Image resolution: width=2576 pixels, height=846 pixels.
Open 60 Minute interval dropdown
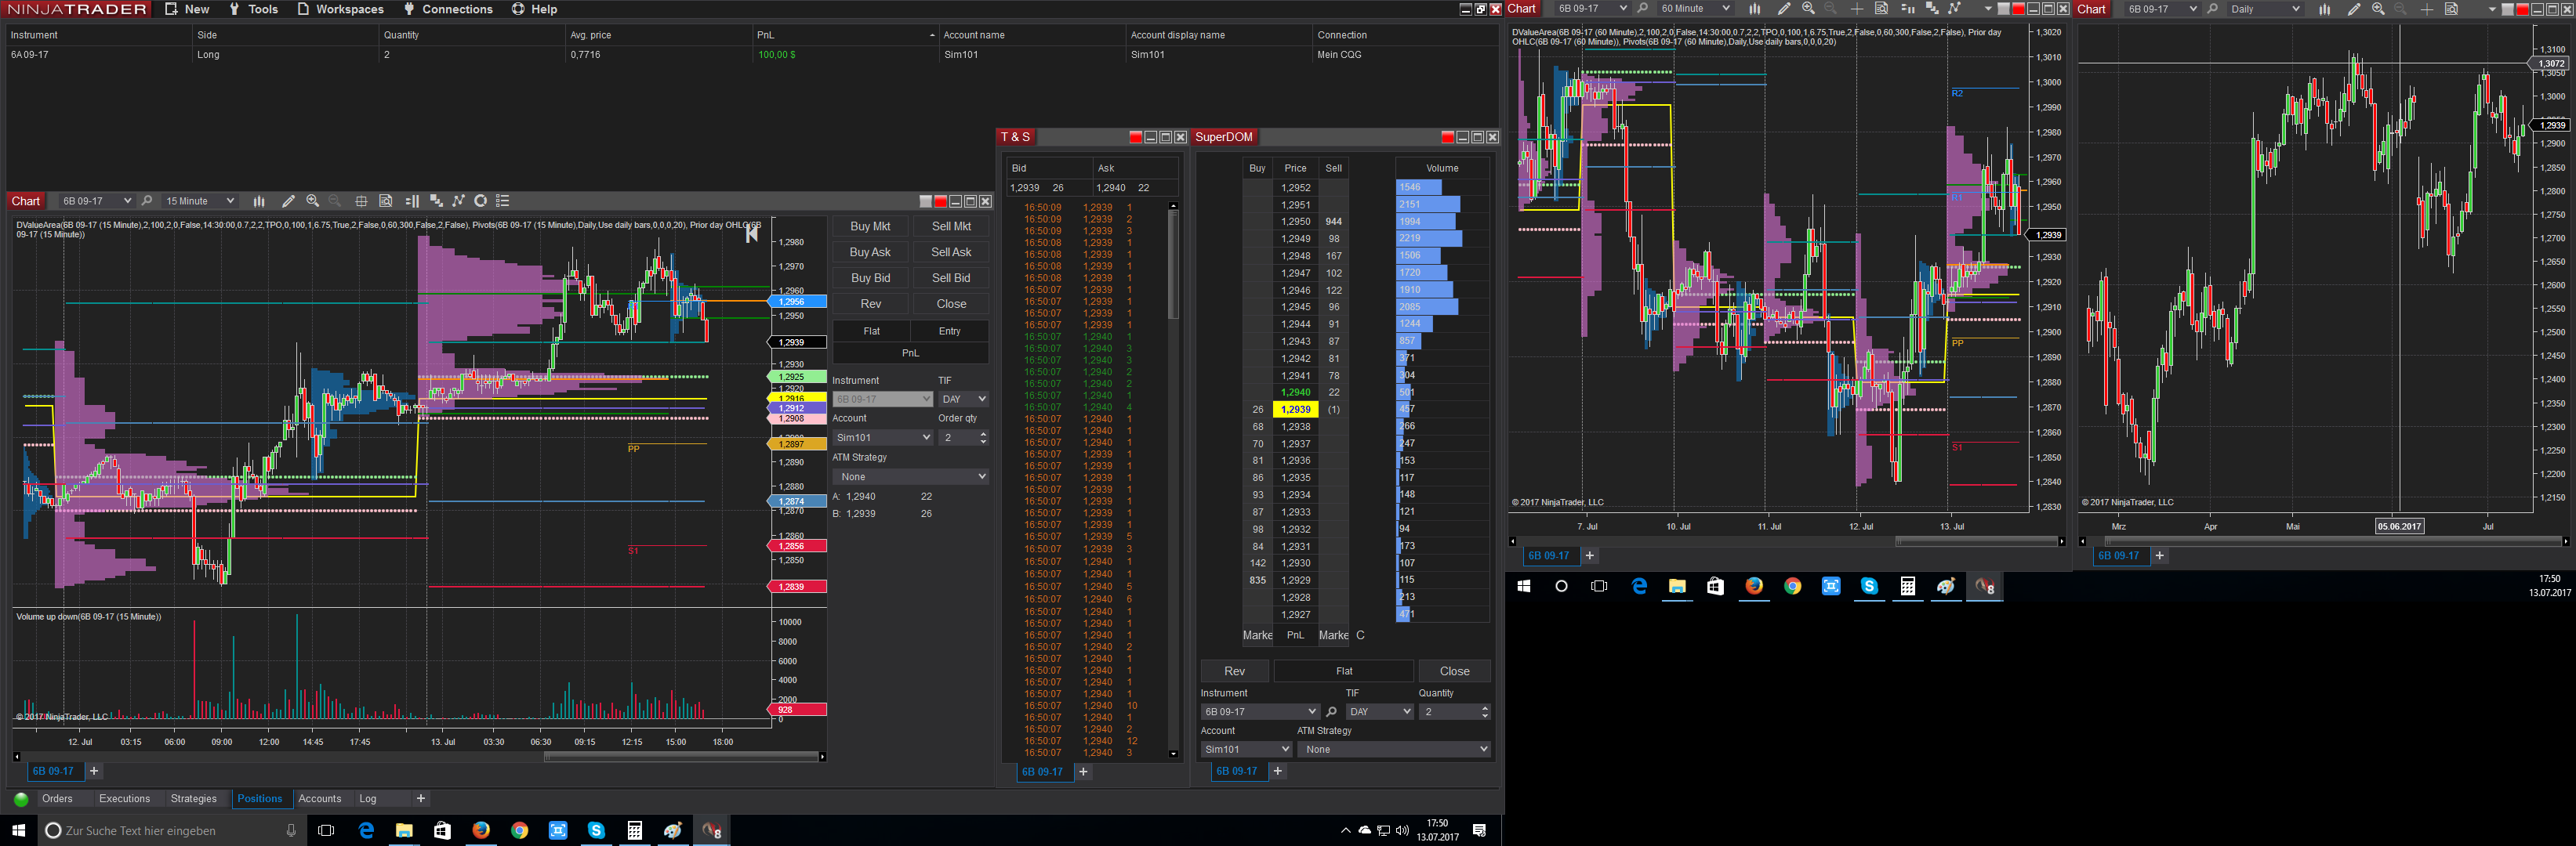pos(1695,9)
